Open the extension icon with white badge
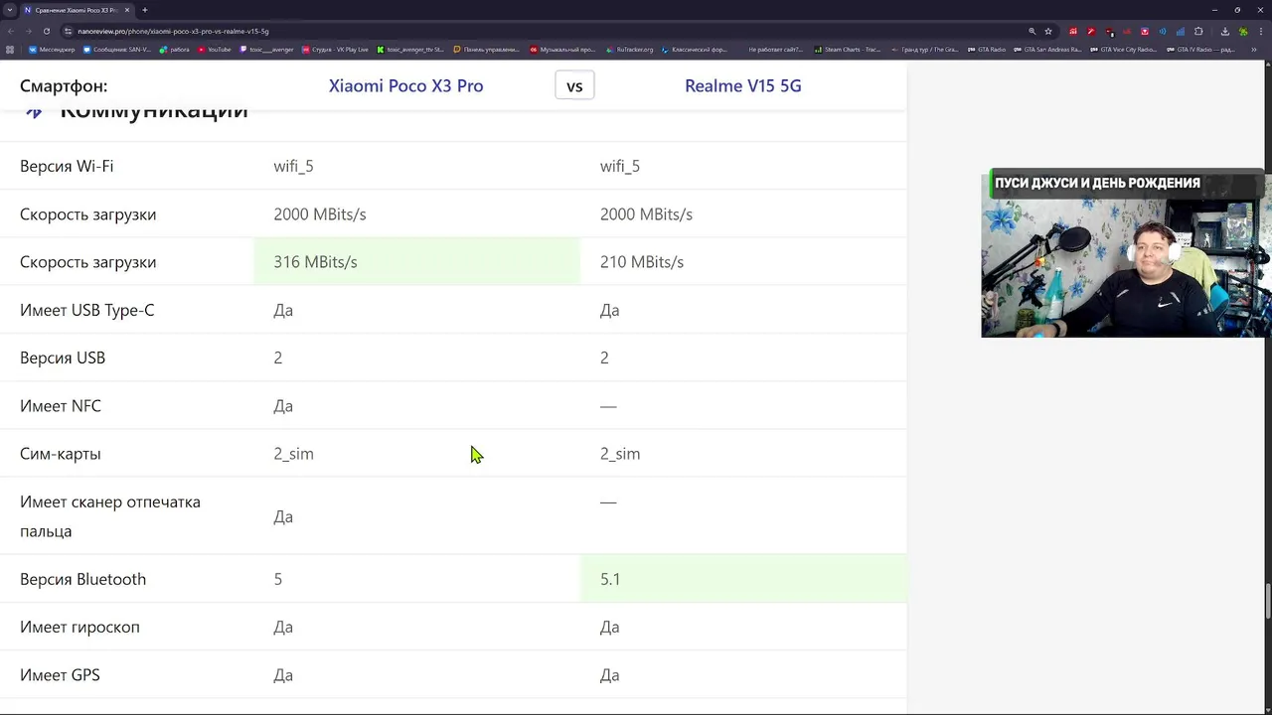The height and width of the screenshot is (715, 1272). [x=1108, y=31]
